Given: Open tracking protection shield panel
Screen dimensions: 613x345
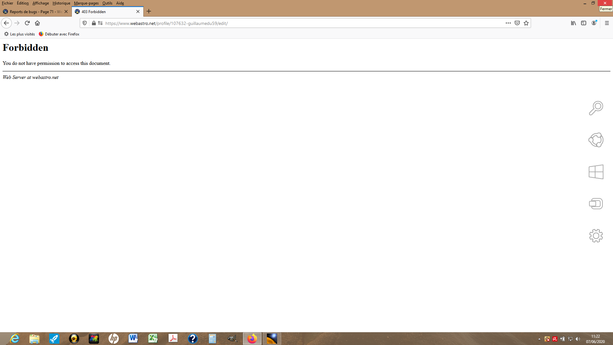Looking at the screenshot, I should tap(85, 23).
